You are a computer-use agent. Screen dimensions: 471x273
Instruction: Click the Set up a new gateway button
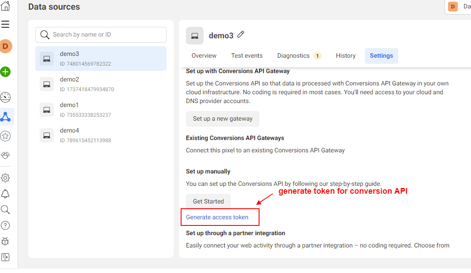(223, 118)
